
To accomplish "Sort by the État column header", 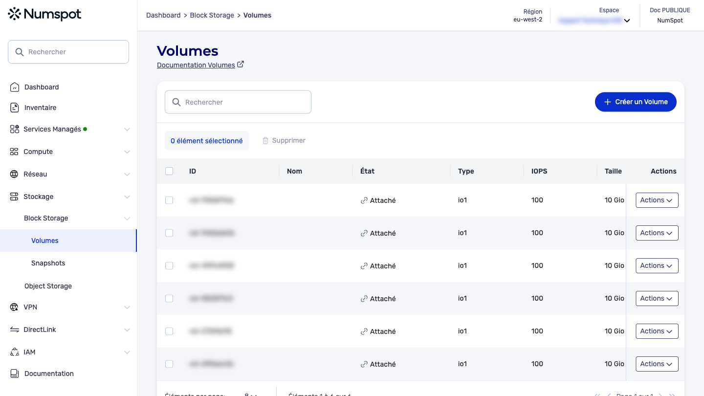I will pyautogui.click(x=368, y=171).
